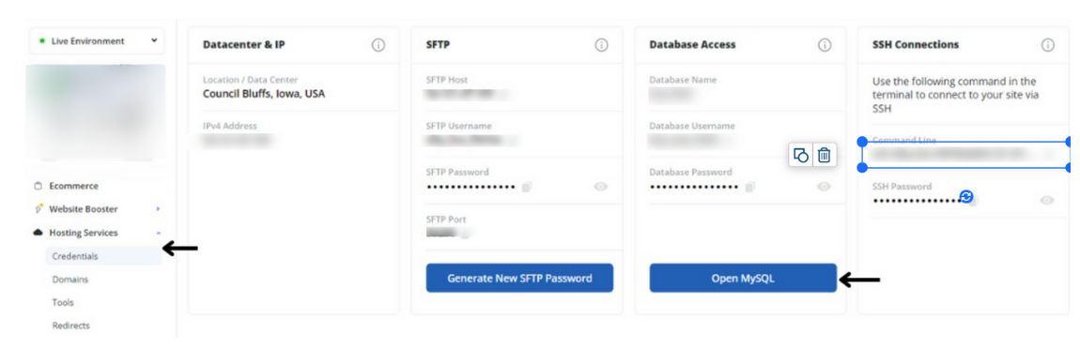Screen dimensions: 1080x349
Task: Select the blurred Command Line field
Action: pos(965,155)
